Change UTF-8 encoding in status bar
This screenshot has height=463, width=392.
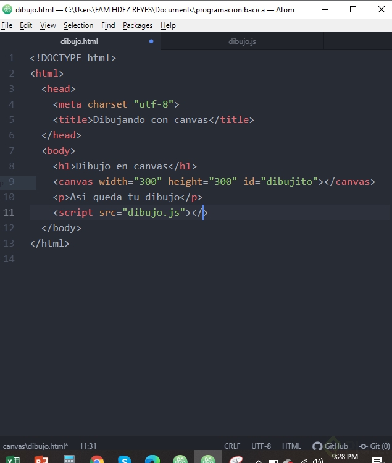tap(261, 446)
